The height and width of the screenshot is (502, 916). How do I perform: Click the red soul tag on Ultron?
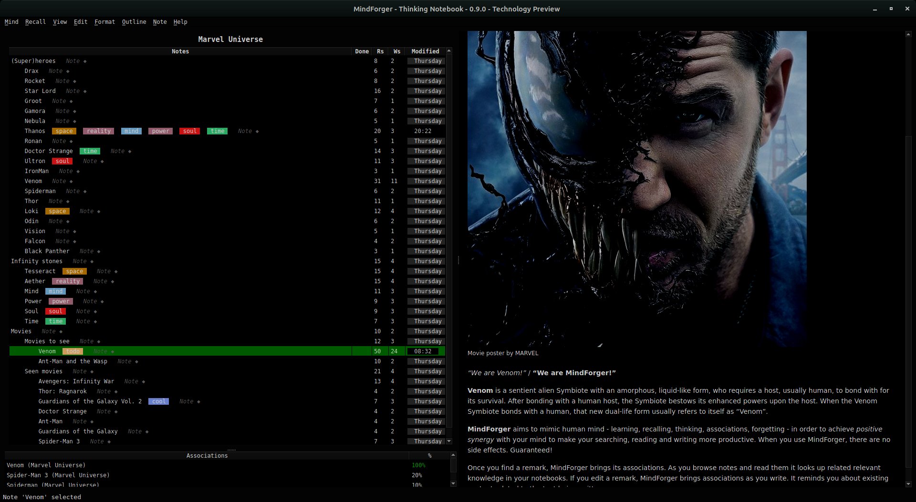[62, 161]
